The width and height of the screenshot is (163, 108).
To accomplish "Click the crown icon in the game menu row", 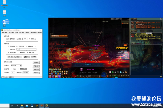I will tap(123, 72).
